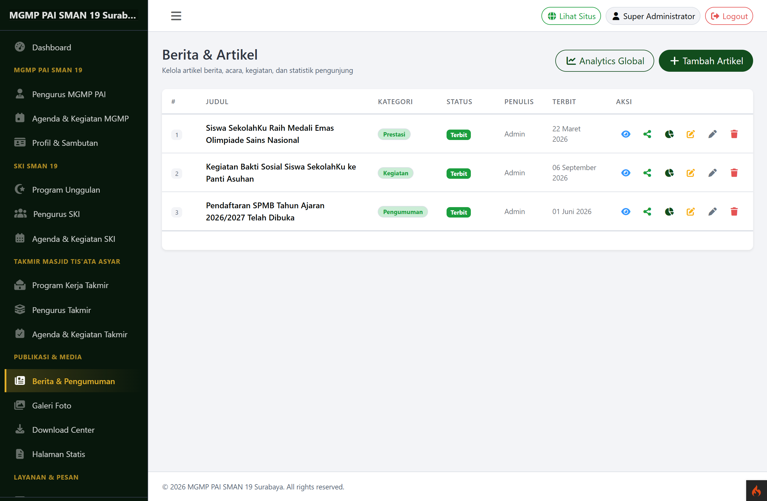
Task: Click the Tambah Artikel button
Action: [x=706, y=61]
